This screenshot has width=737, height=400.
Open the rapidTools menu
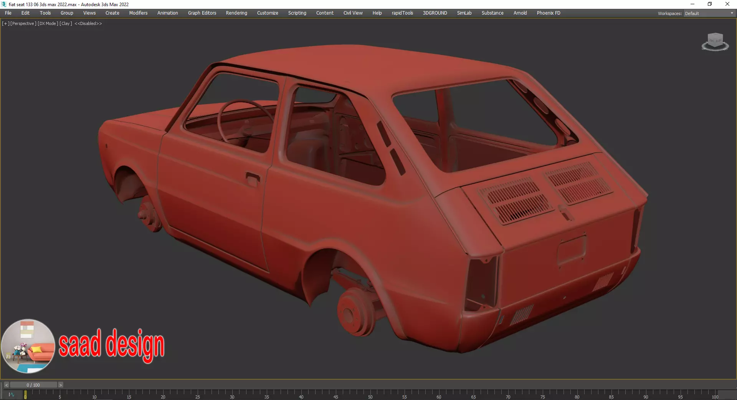402,13
